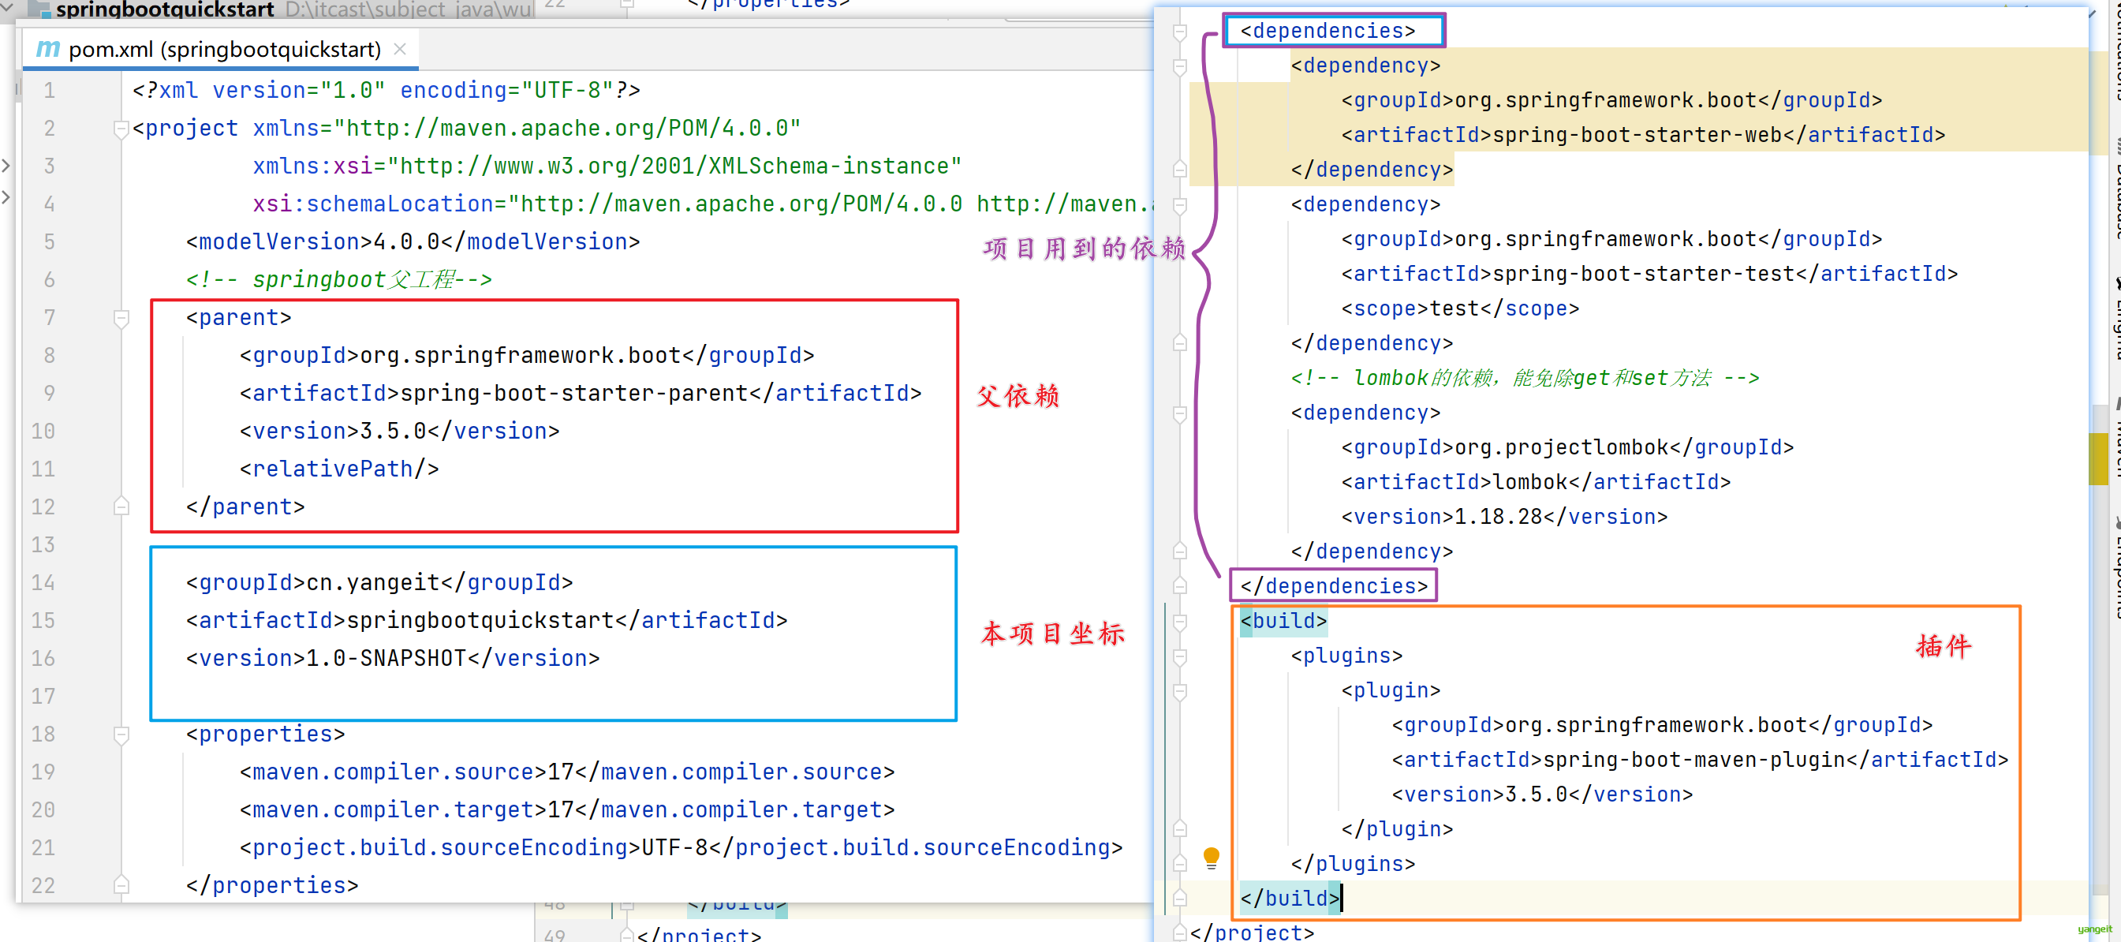Collapse the <project> fold marker on line 2

121,129
